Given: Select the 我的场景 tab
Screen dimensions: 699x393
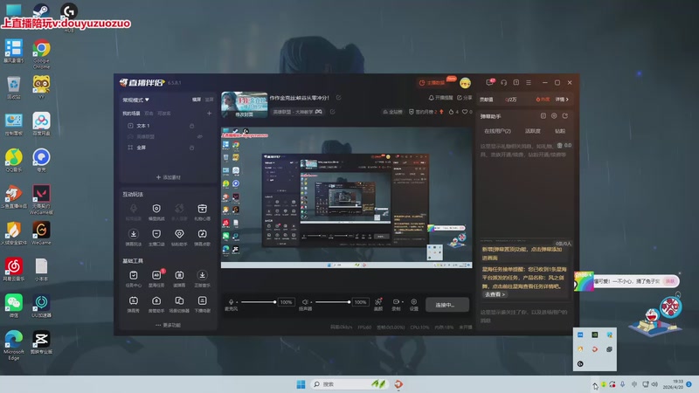Looking at the screenshot, I should pyautogui.click(x=131, y=114).
